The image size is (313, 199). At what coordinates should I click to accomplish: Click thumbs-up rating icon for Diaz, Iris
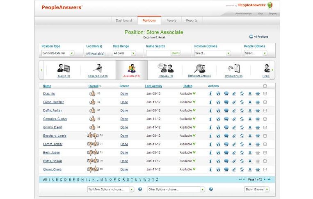coord(92,93)
